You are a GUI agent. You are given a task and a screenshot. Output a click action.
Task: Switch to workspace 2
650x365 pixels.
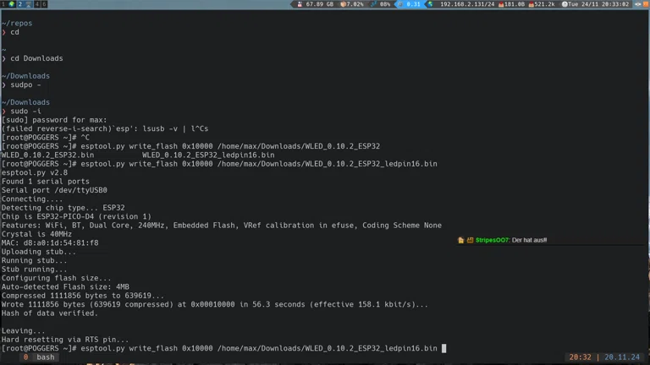click(x=20, y=4)
